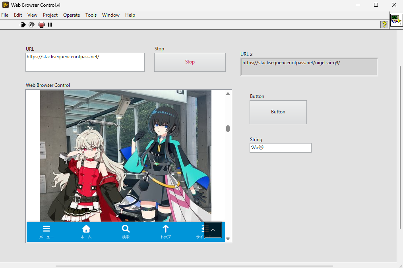Click the "String" label text
Viewport: 403px width, 268px height.
[x=256, y=140]
